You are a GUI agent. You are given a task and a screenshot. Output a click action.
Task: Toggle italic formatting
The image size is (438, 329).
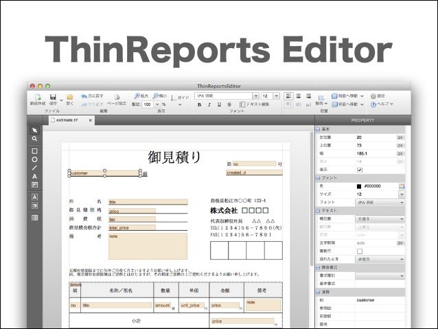coord(209,104)
